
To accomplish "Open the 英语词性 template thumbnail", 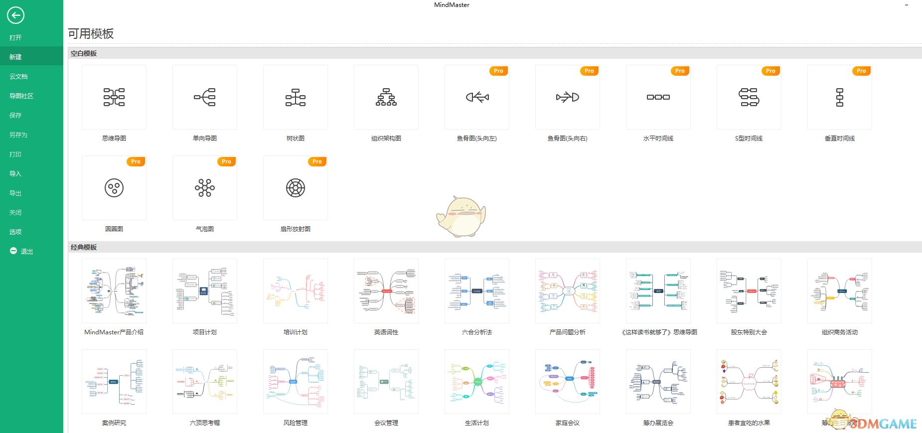I will coord(386,291).
